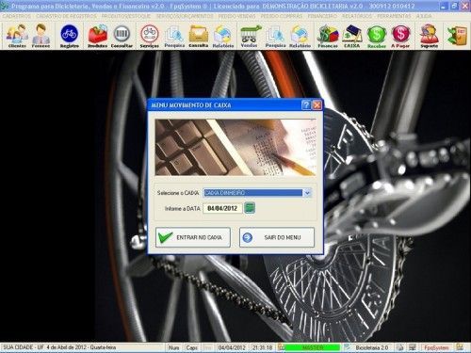Click the computer icon in status bar
This screenshot has width=471, height=353.
tap(413, 347)
